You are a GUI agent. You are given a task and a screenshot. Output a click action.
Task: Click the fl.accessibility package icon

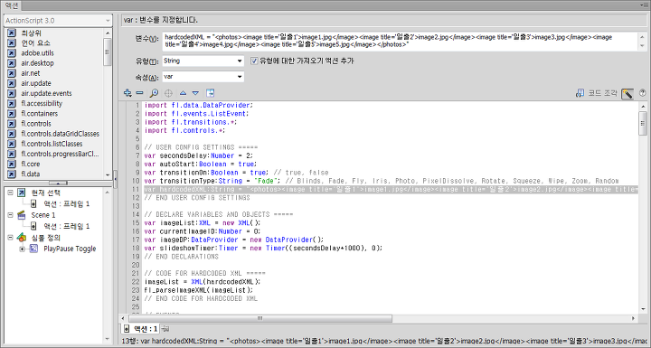tap(12, 103)
